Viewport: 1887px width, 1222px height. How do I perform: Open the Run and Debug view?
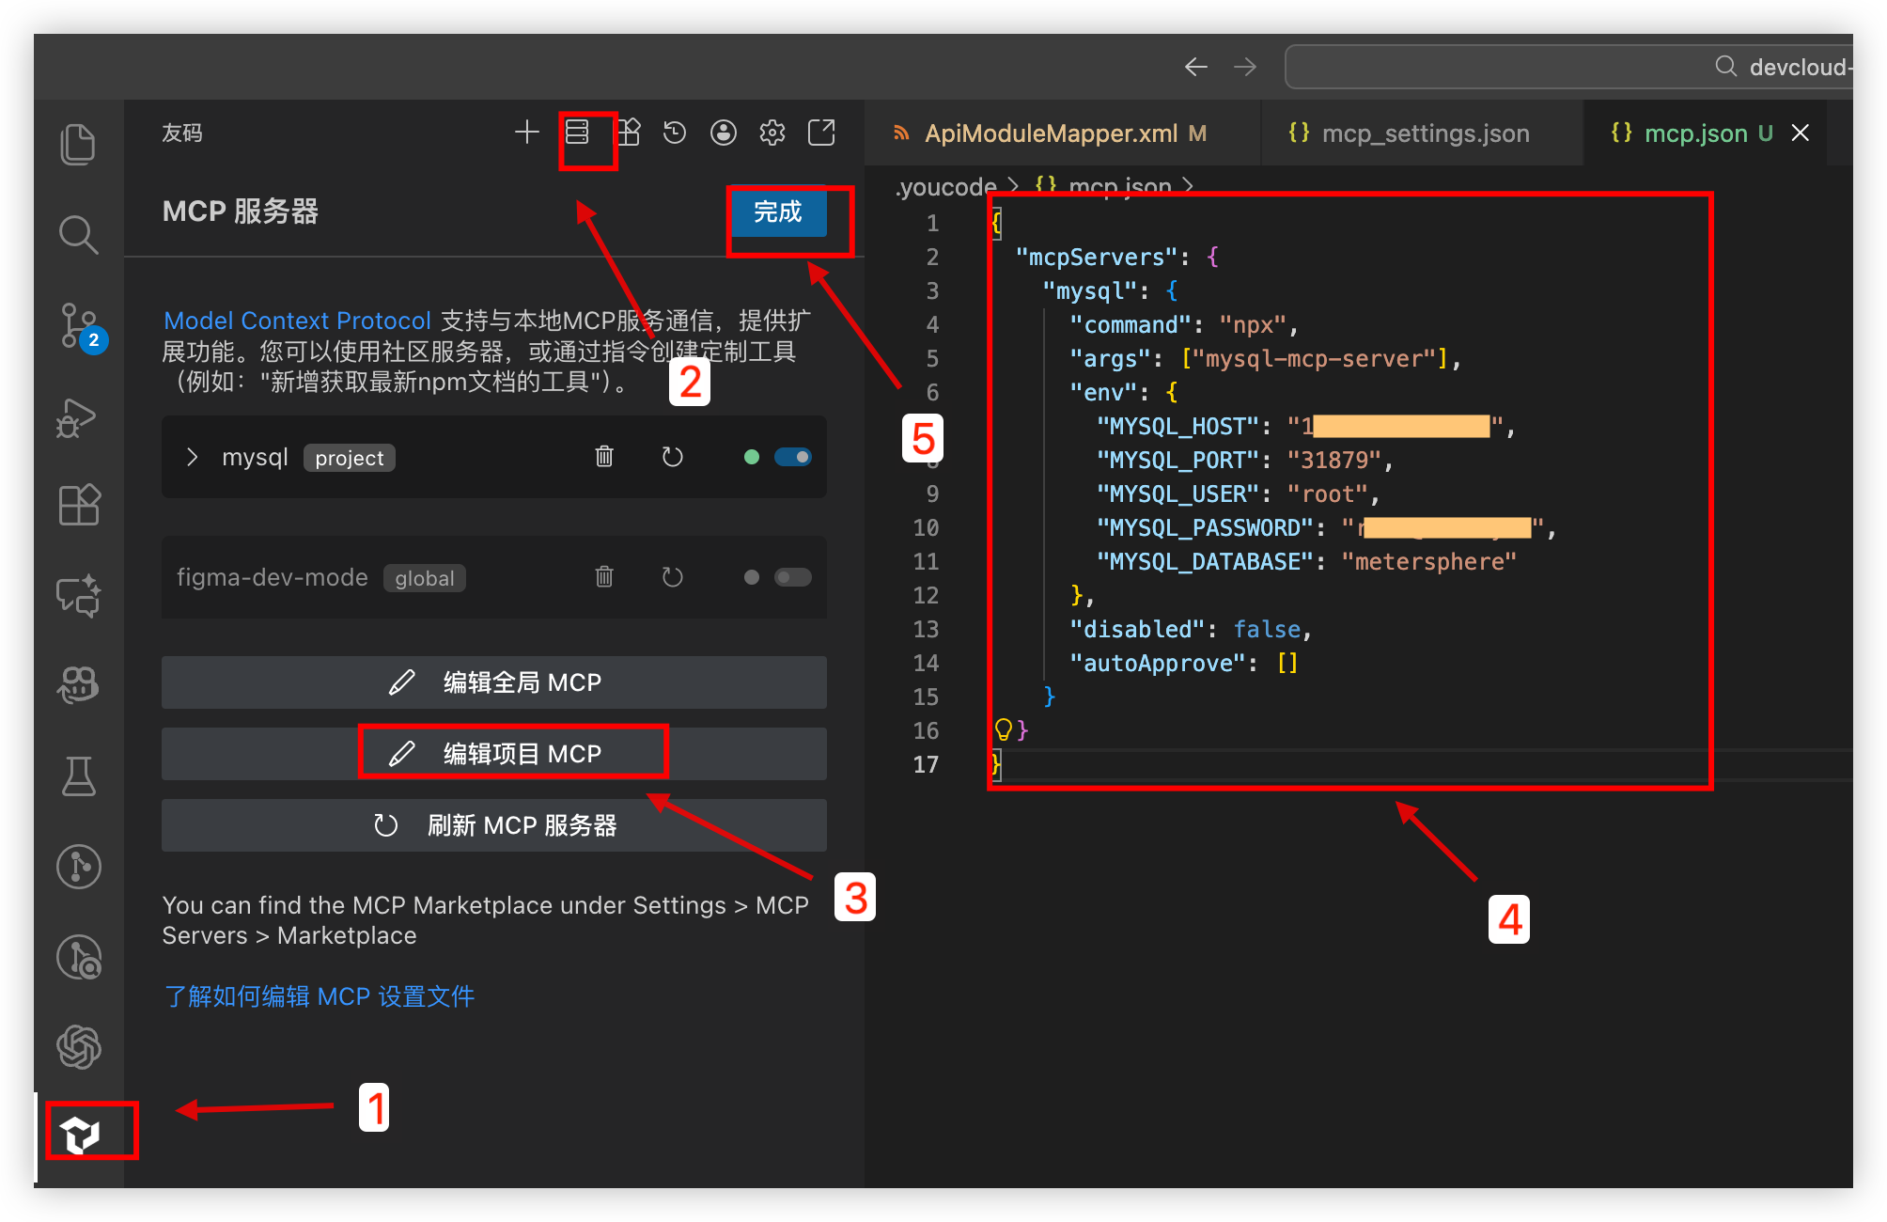(78, 417)
